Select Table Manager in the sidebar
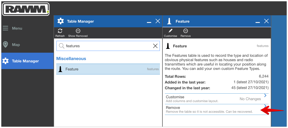Viewport: 288px width, 128px height. (x=27, y=61)
